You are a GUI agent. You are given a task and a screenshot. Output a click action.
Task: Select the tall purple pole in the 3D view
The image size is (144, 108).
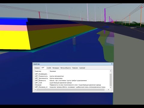coord(105,15)
